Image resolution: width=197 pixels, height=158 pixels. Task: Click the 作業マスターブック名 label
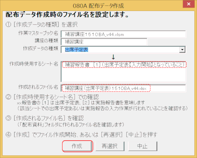click(x=38, y=33)
